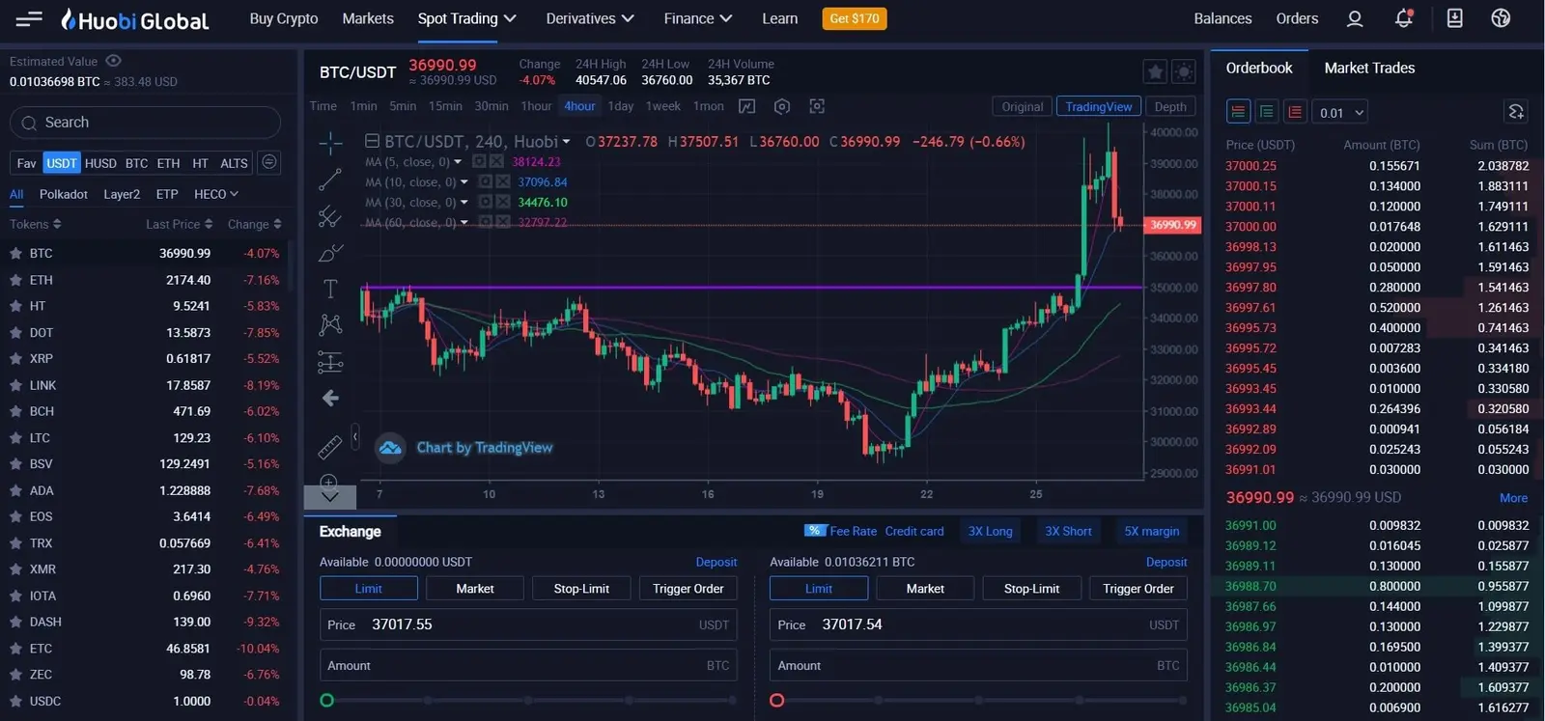This screenshot has width=1545, height=721.
Task: Select the text annotation tool
Action: point(330,289)
